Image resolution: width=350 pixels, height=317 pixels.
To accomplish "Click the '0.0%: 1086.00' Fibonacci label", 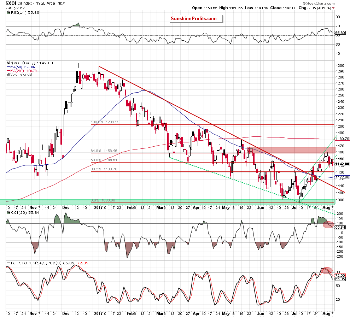I will [x=103, y=200].
